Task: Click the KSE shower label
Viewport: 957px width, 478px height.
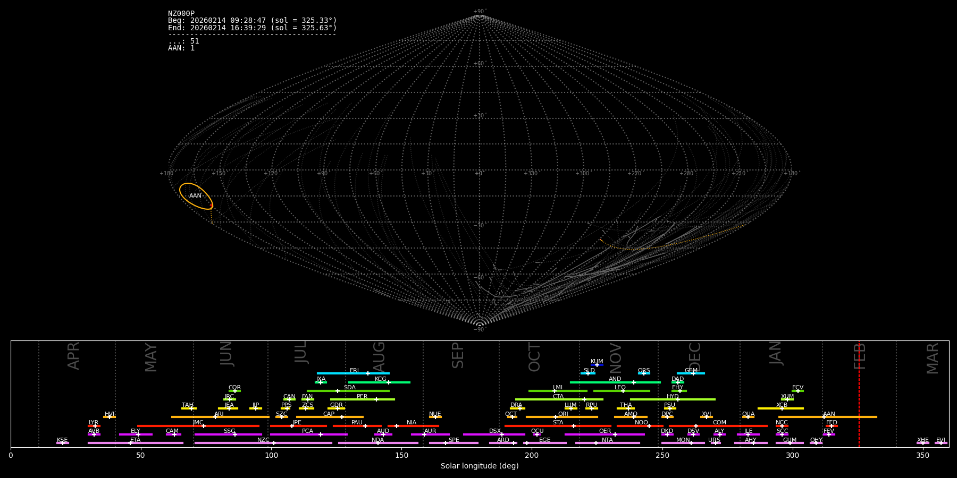Action: (62, 440)
